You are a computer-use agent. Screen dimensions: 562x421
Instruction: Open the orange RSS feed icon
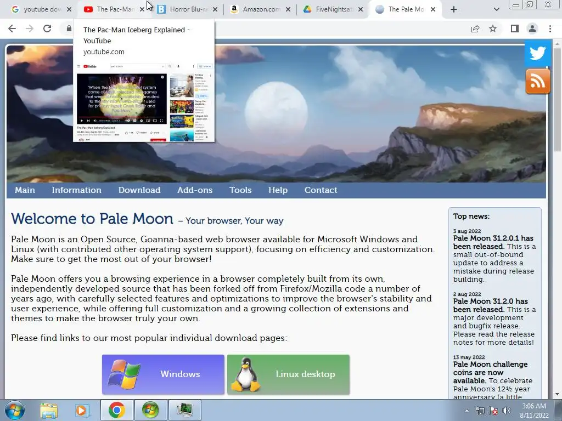pyautogui.click(x=538, y=81)
